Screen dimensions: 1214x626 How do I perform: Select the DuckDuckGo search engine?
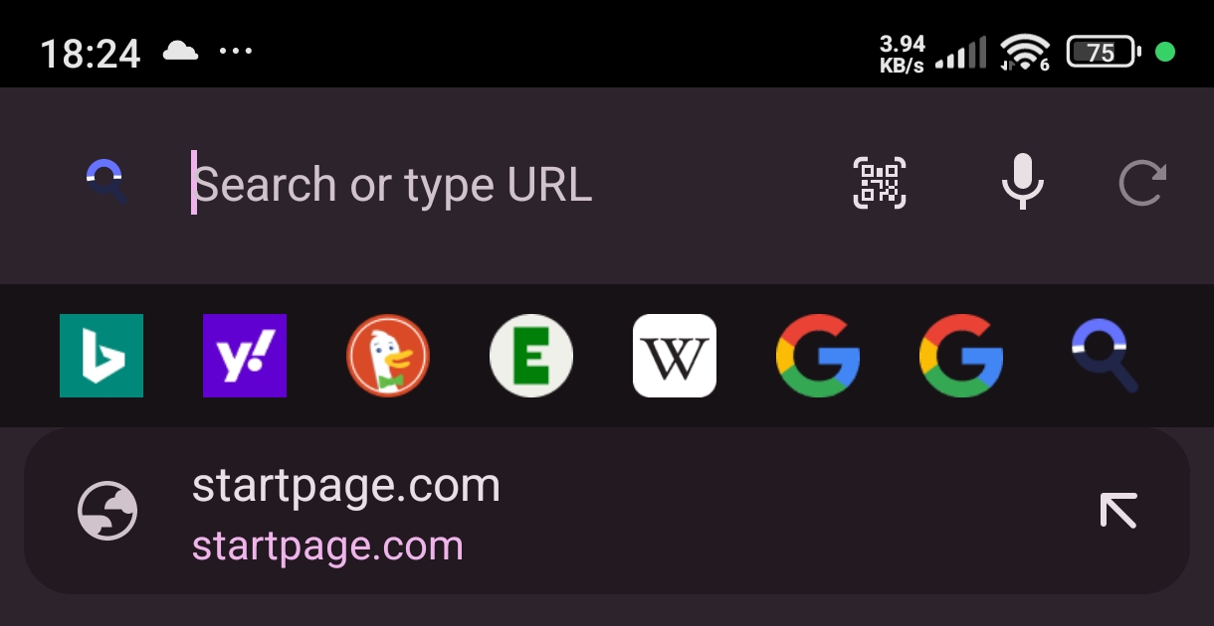(388, 356)
